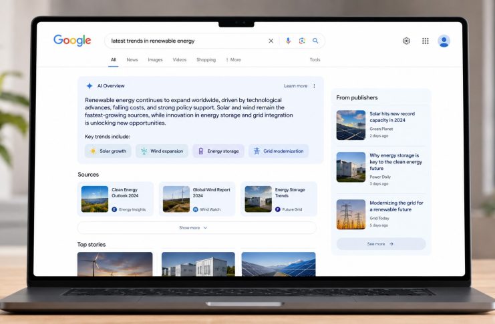
Task: Click the power lines publisher thumbnail
Action: point(351,214)
